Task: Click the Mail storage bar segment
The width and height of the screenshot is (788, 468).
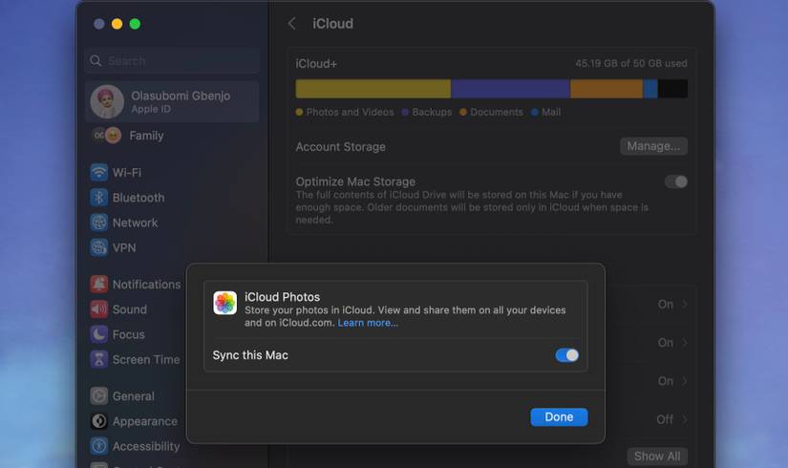Action: pos(650,89)
